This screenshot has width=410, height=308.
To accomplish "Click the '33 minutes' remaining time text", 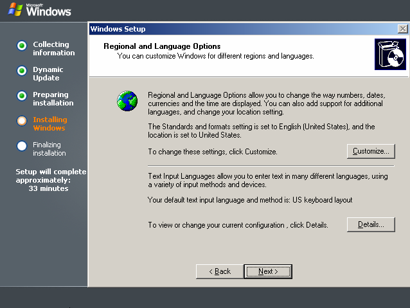I will click(x=48, y=188).
